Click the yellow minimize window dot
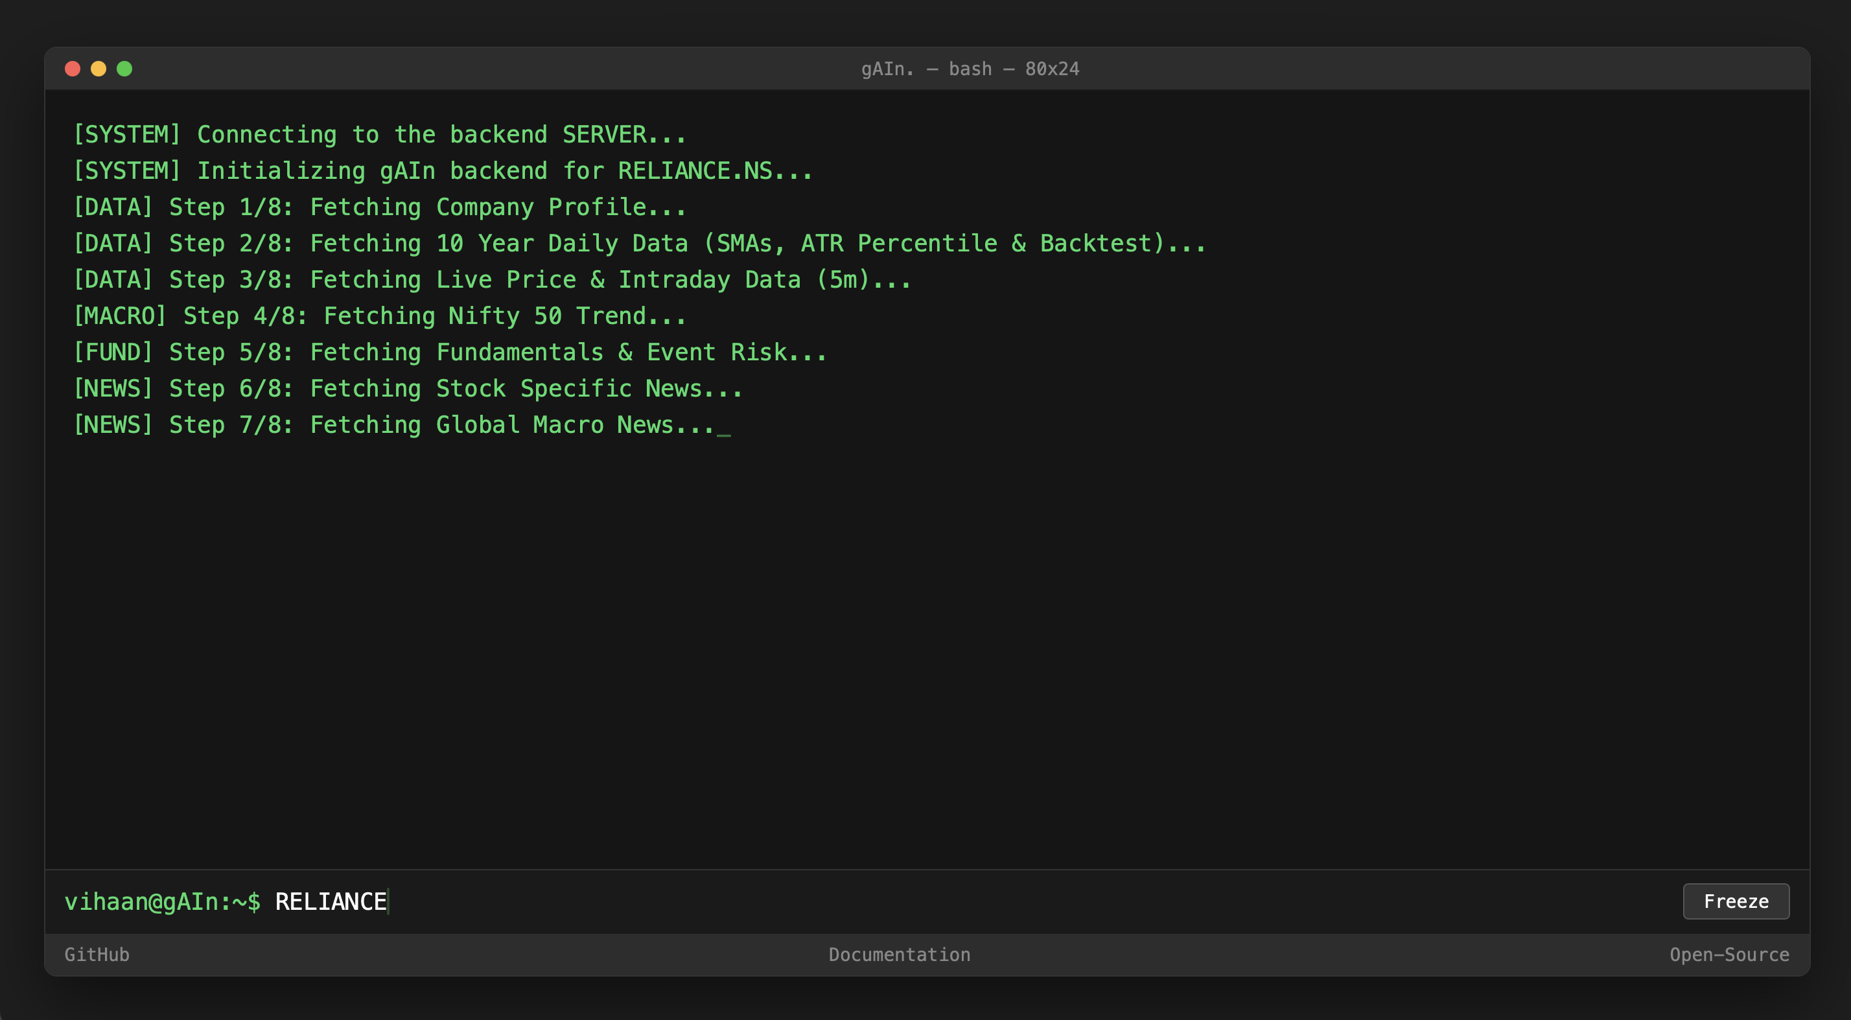 click(x=99, y=69)
